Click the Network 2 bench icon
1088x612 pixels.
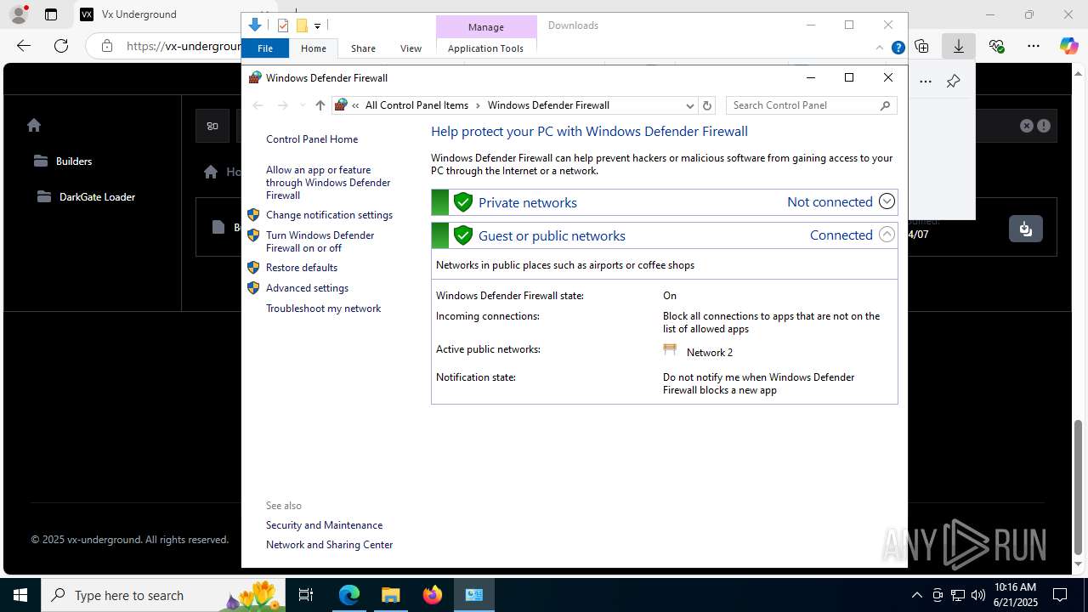(x=670, y=350)
